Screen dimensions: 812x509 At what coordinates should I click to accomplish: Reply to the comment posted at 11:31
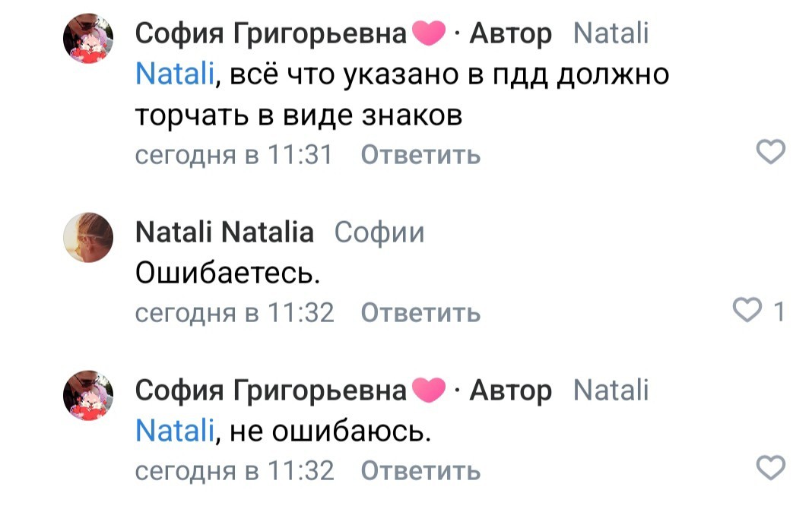tap(420, 155)
